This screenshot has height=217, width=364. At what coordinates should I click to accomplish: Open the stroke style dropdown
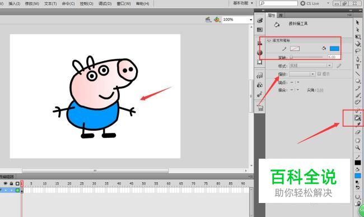point(311,66)
